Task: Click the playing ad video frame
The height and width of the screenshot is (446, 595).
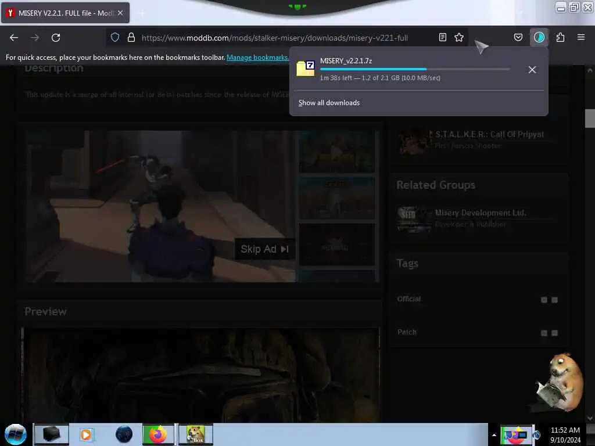Action: pos(160,206)
